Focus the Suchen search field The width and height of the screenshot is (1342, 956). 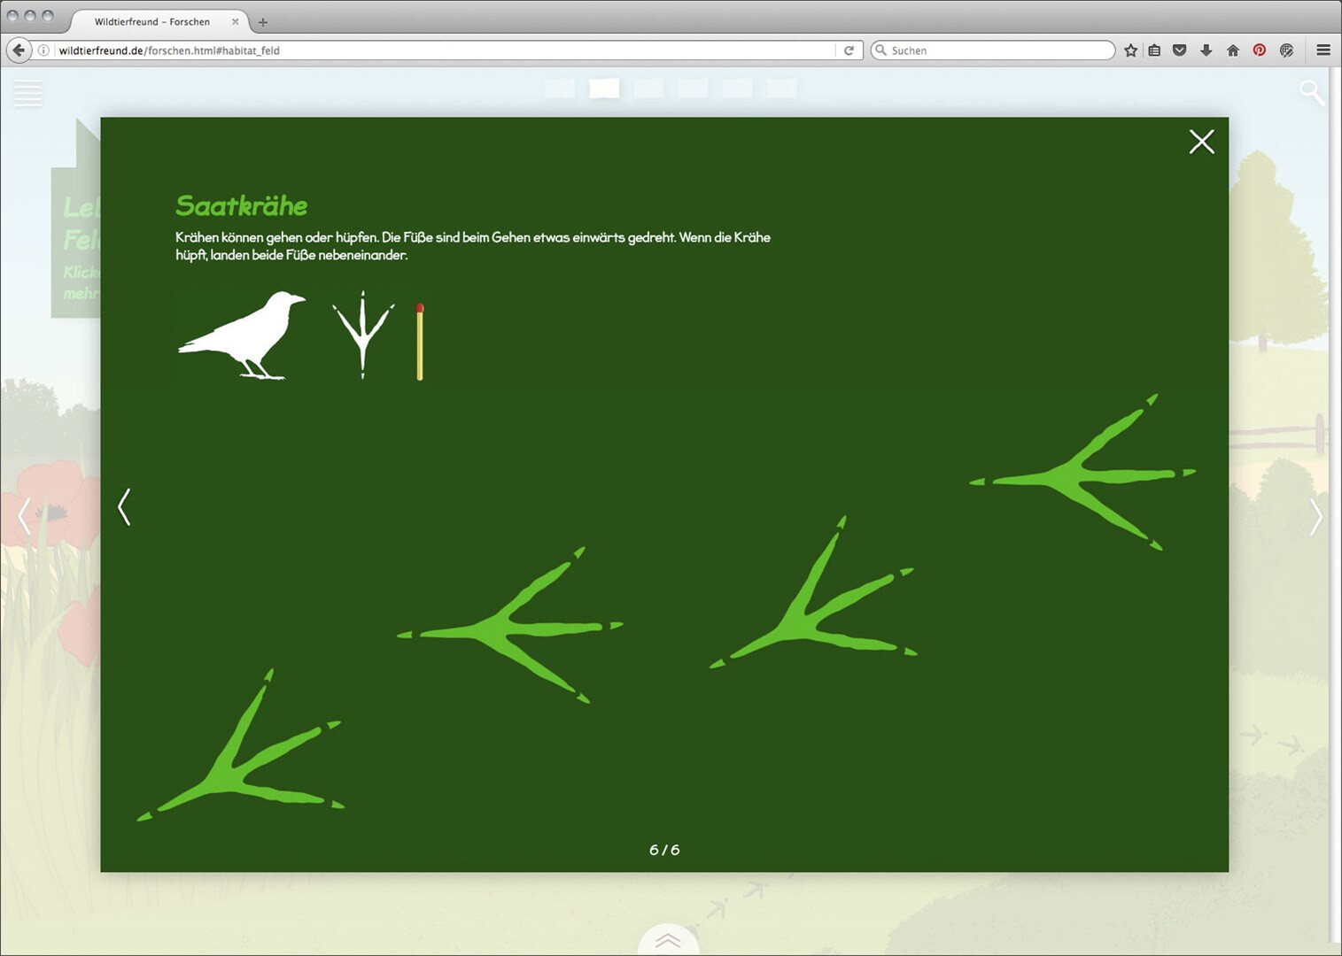click(997, 50)
